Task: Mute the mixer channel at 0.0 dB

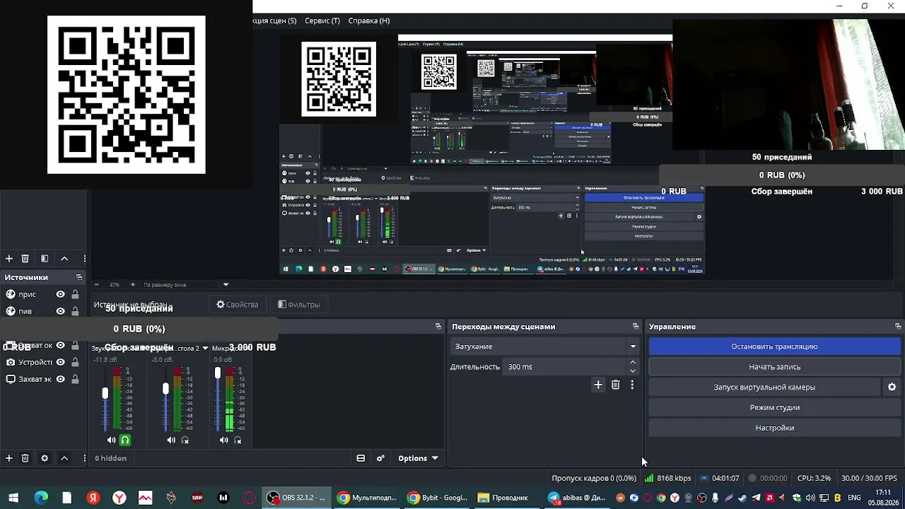Action: (x=223, y=440)
